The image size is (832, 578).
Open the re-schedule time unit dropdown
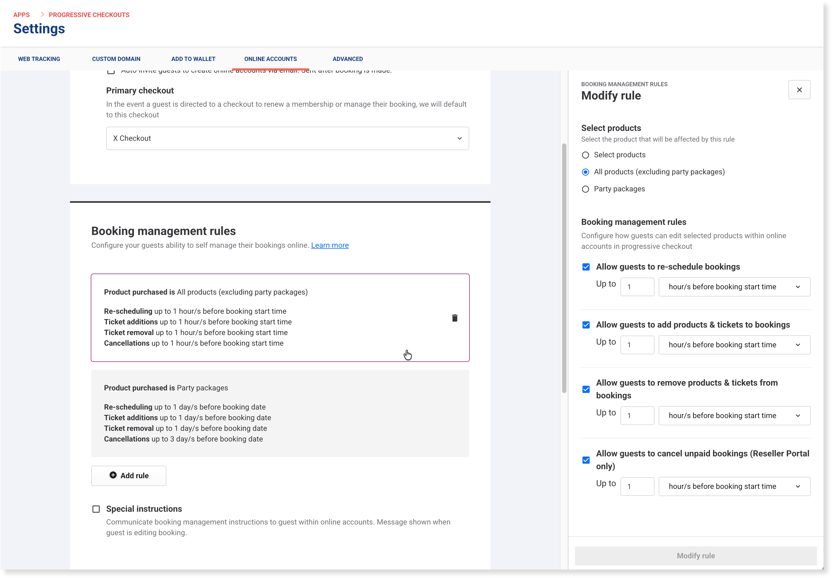[734, 287]
